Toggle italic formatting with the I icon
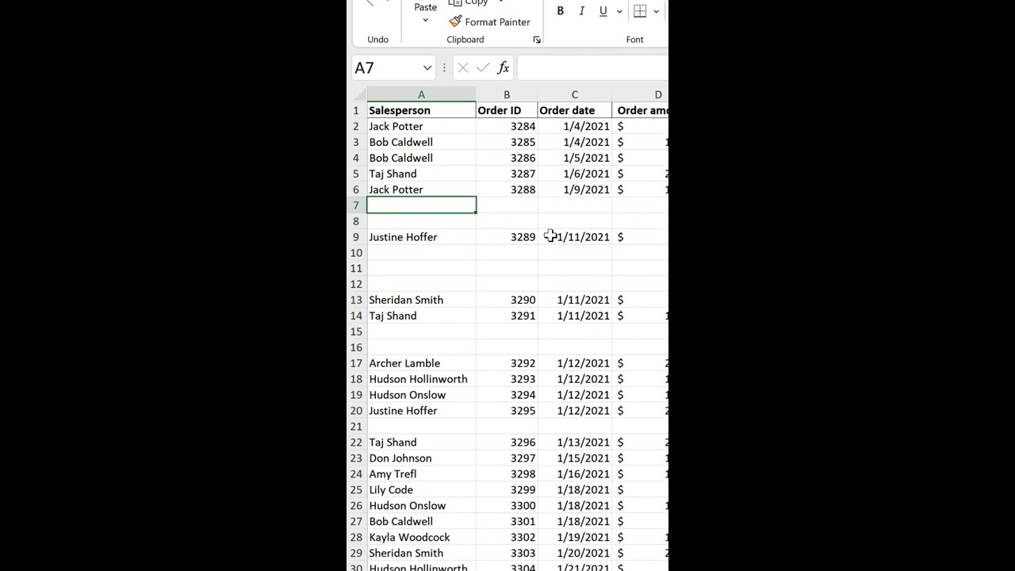The height and width of the screenshot is (571, 1015). pyautogui.click(x=581, y=11)
